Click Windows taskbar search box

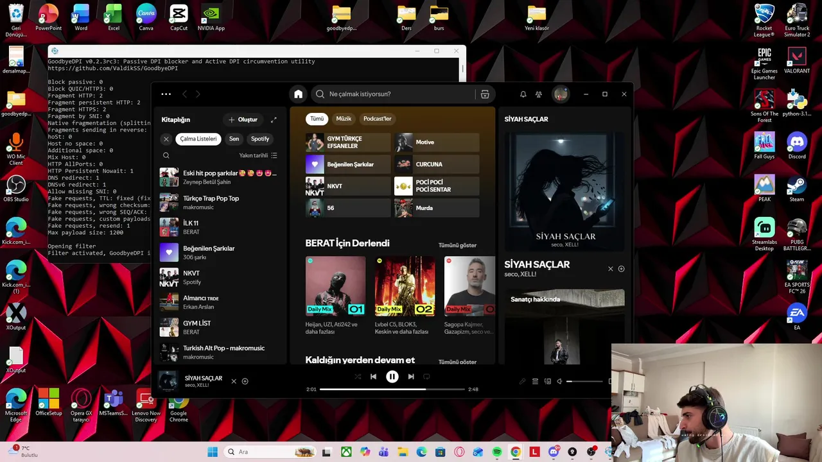tap(270, 452)
